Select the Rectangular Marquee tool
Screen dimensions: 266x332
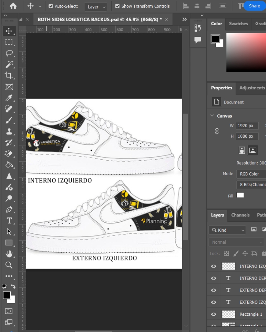click(x=9, y=42)
